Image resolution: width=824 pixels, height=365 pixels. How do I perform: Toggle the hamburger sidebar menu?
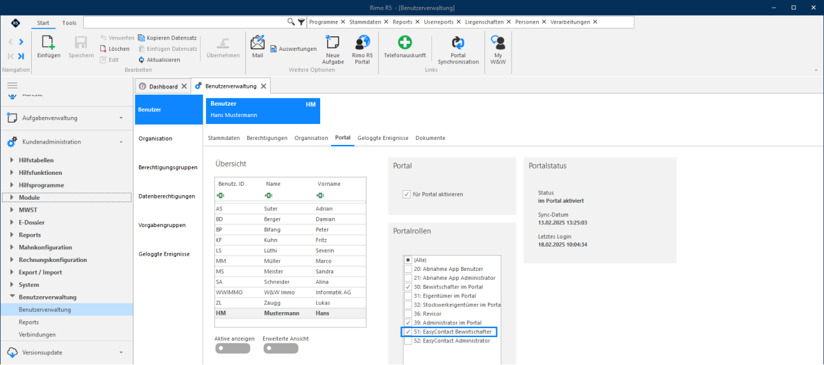click(x=11, y=85)
